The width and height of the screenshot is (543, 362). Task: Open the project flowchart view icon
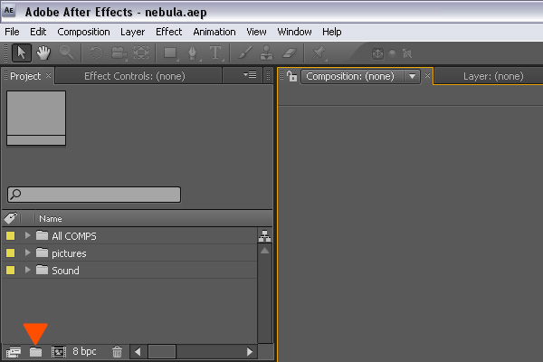264,236
